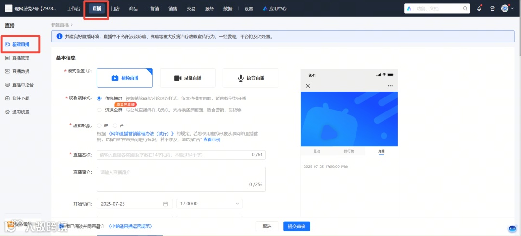The image size is (521, 236).
Task: Click the 新建直播 breadcrumb text
Action: 60,25
